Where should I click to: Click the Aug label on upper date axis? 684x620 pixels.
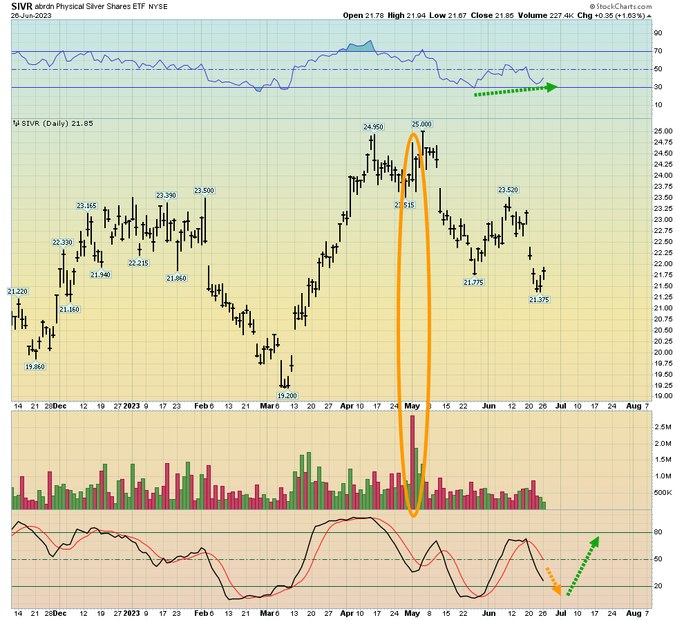pyautogui.click(x=634, y=406)
